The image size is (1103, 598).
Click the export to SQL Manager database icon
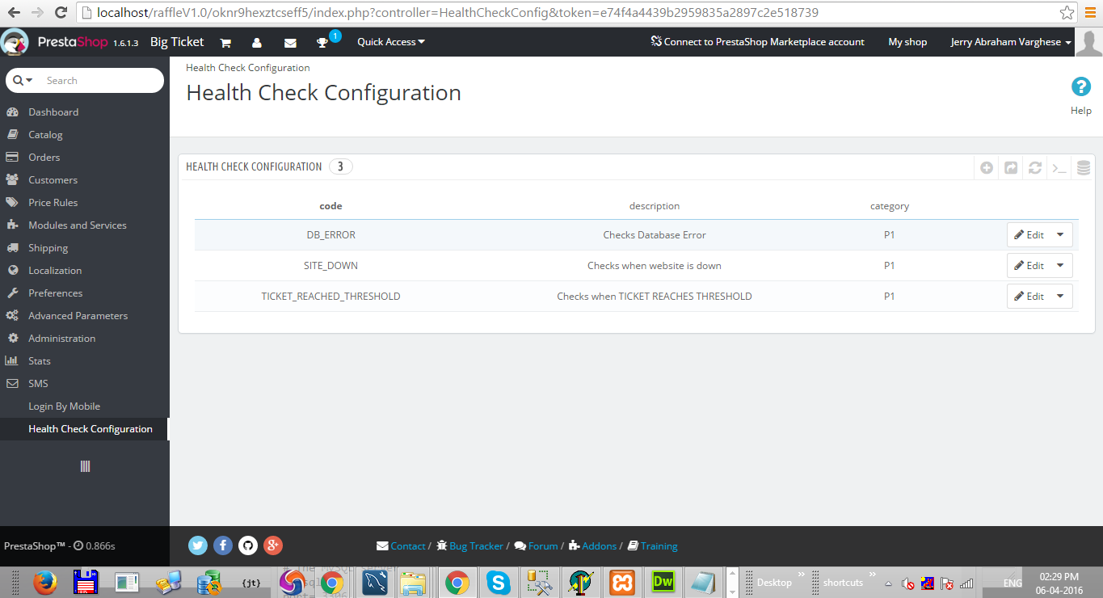(1084, 168)
